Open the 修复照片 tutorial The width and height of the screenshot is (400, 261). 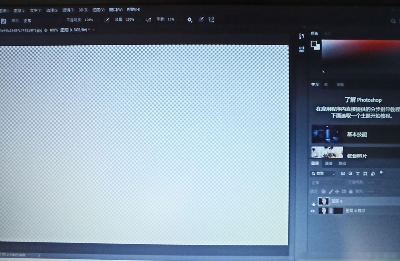pyautogui.click(x=356, y=153)
